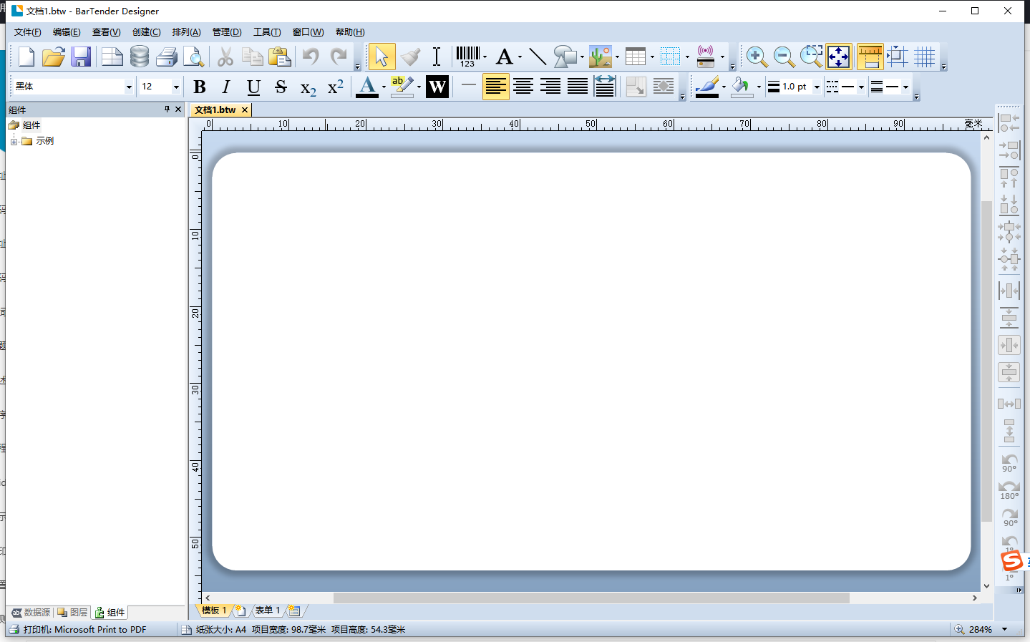
Task: Click the print preview icon
Action: (193, 57)
